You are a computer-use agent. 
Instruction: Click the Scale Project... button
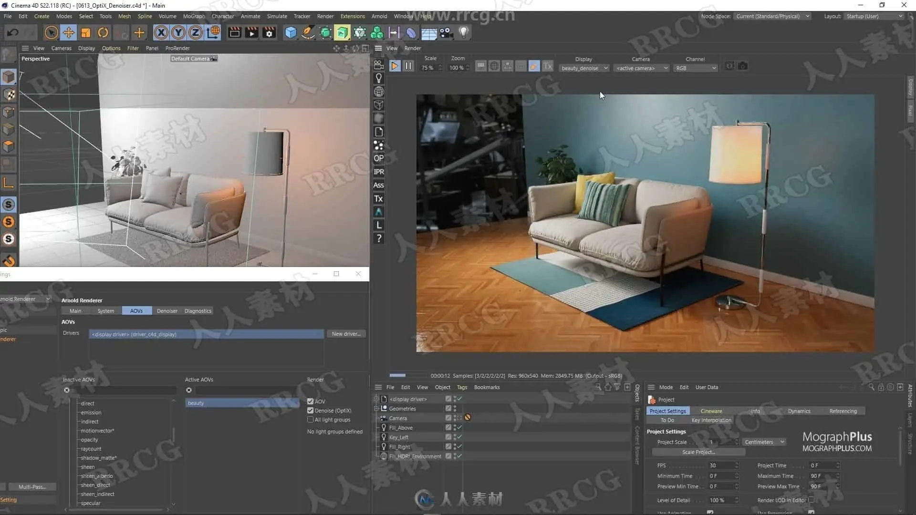698,452
